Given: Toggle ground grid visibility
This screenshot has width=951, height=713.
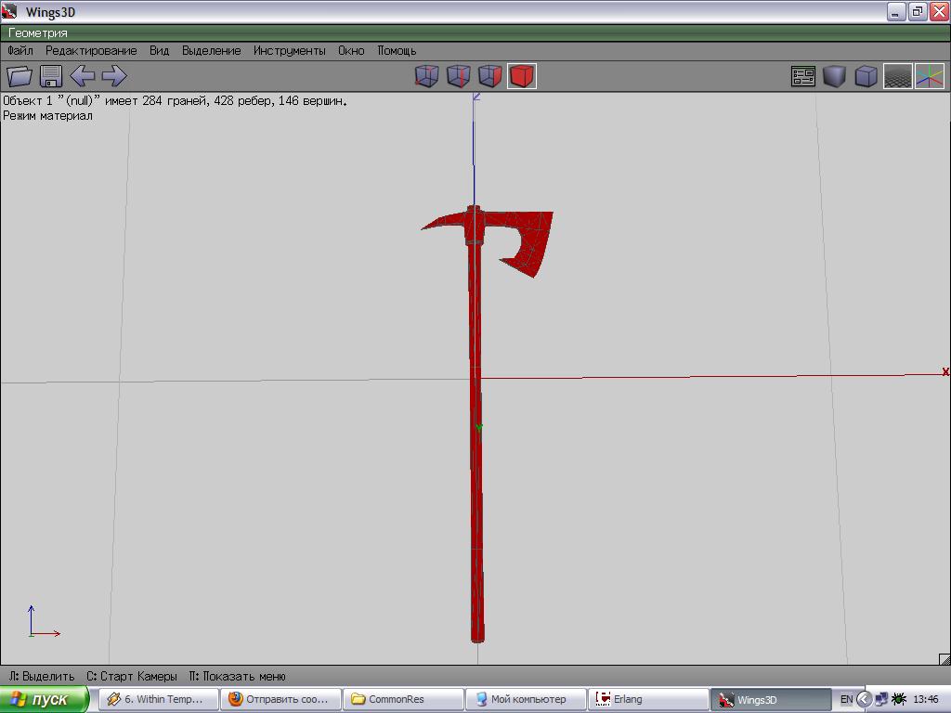Looking at the screenshot, I should click(897, 76).
